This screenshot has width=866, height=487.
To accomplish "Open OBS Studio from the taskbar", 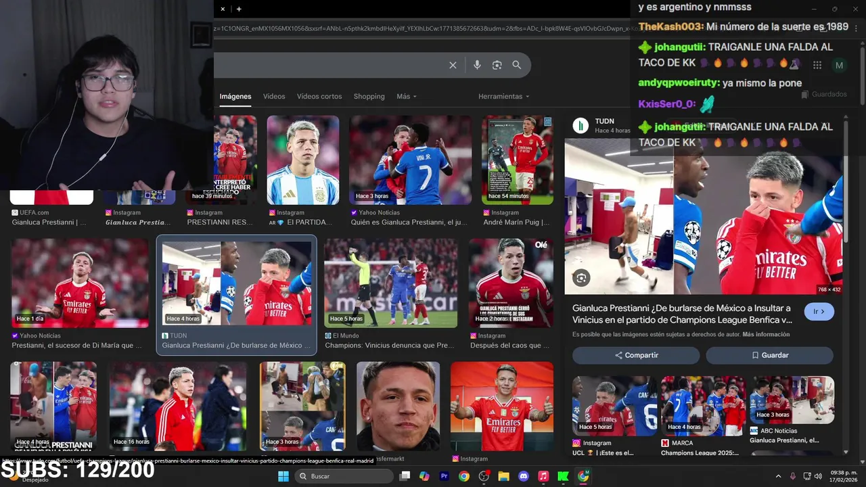I will [x=484, y=476].
